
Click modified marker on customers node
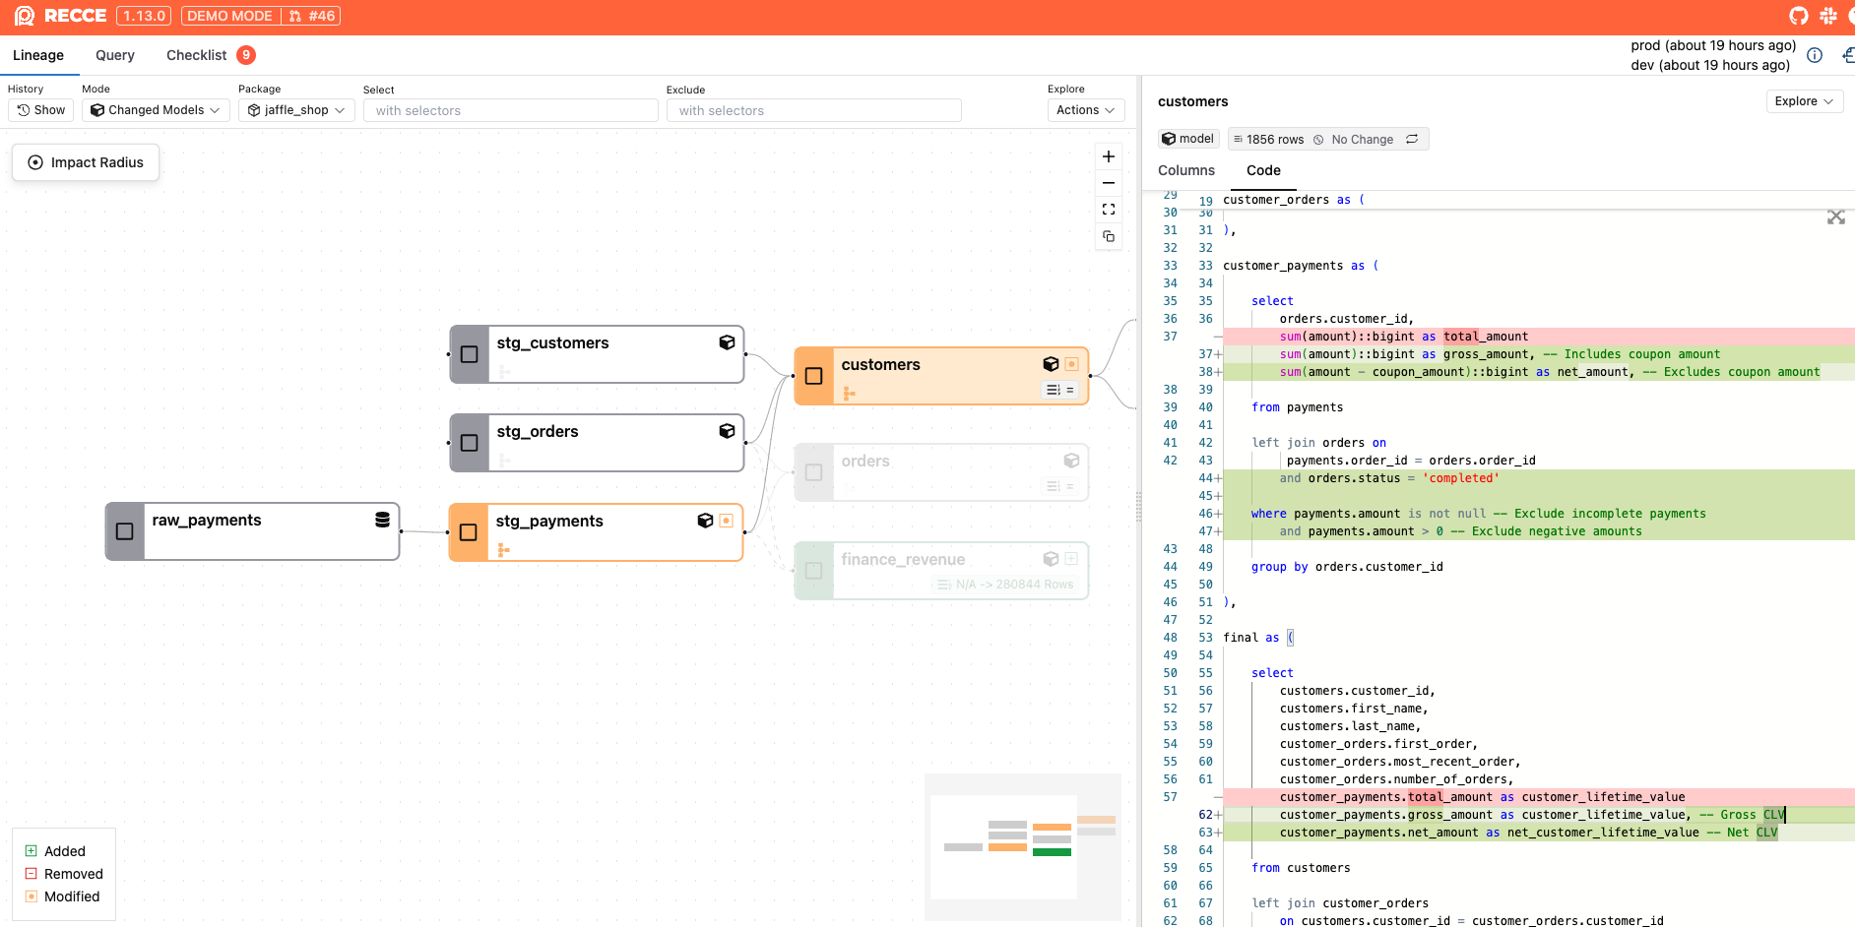click(1072, 364)
